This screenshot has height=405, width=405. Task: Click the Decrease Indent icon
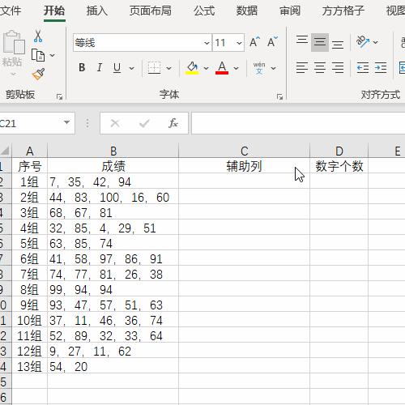pyautogui.click(x=362, y=67)
